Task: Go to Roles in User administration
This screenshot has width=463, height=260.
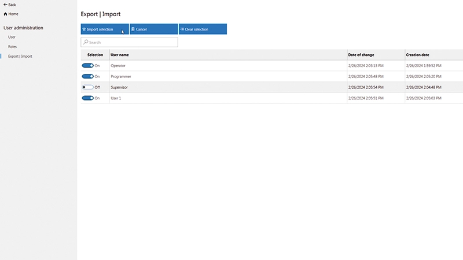Action: (12, 46)
